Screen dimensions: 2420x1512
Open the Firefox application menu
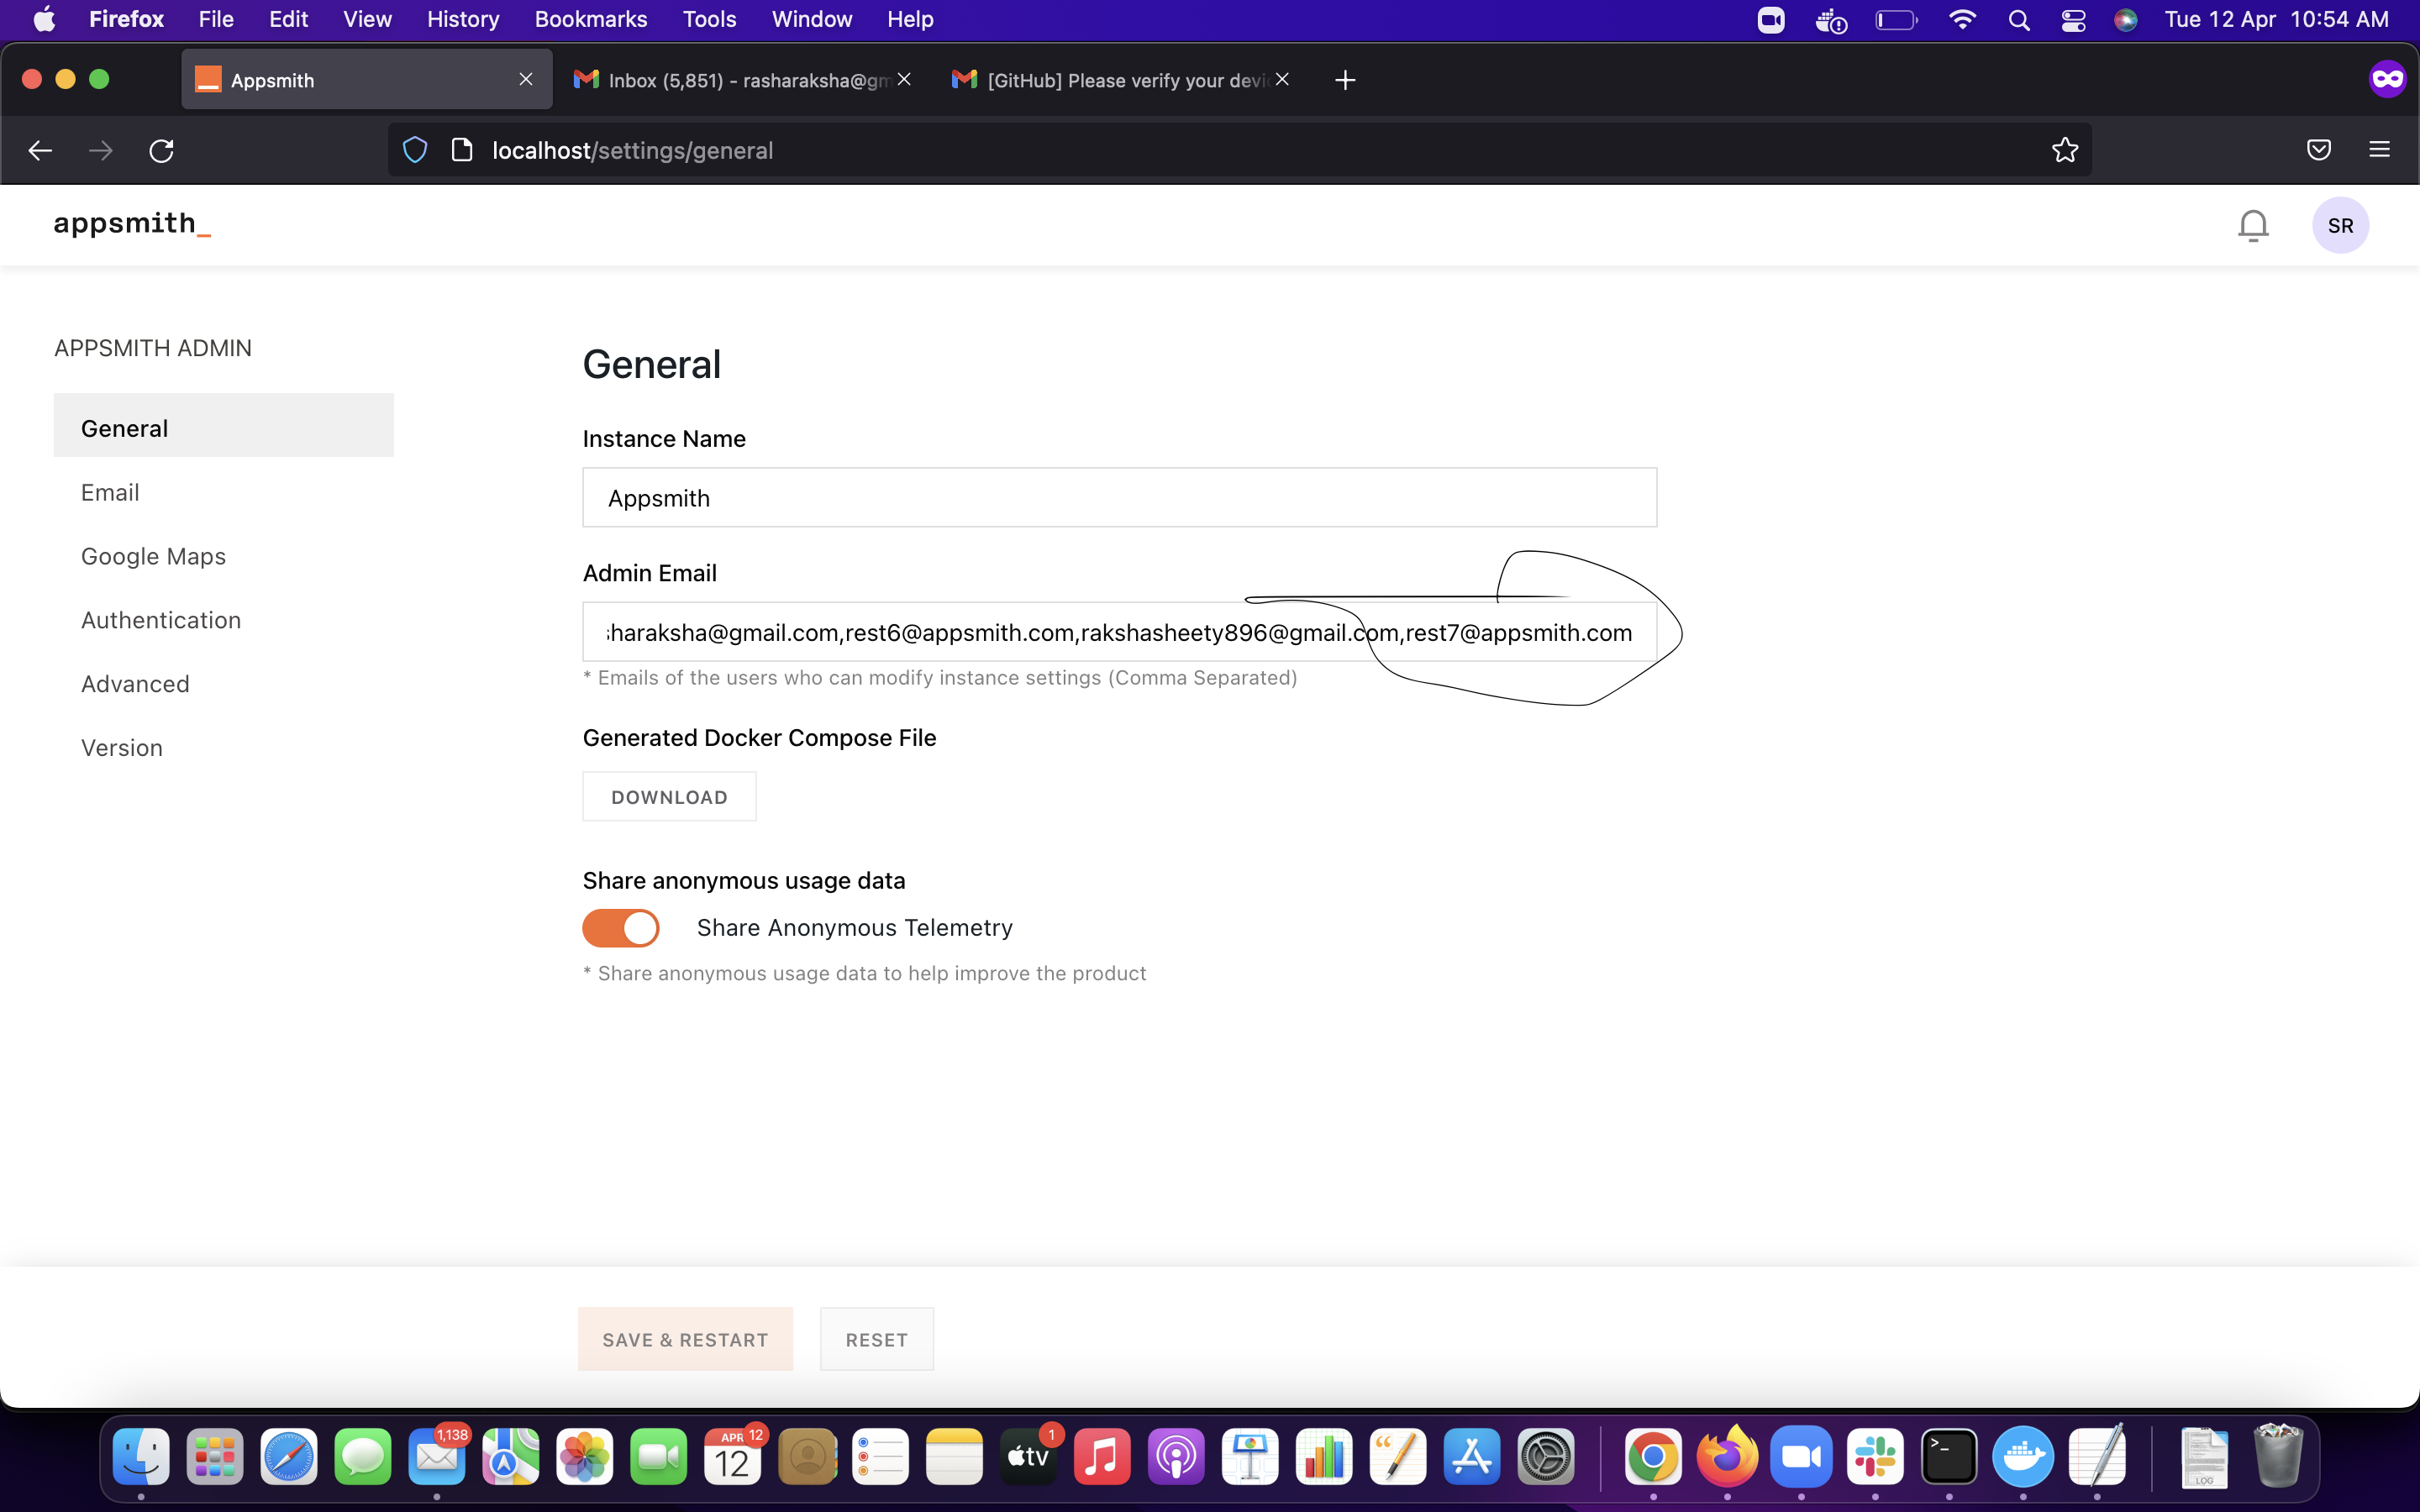coord(2379,150)
